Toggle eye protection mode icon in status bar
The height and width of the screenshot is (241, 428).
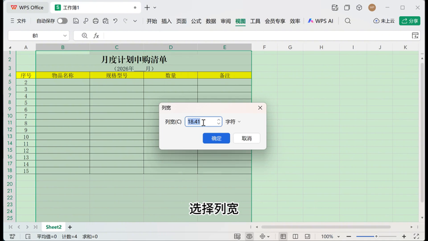[x=249, y=236]
